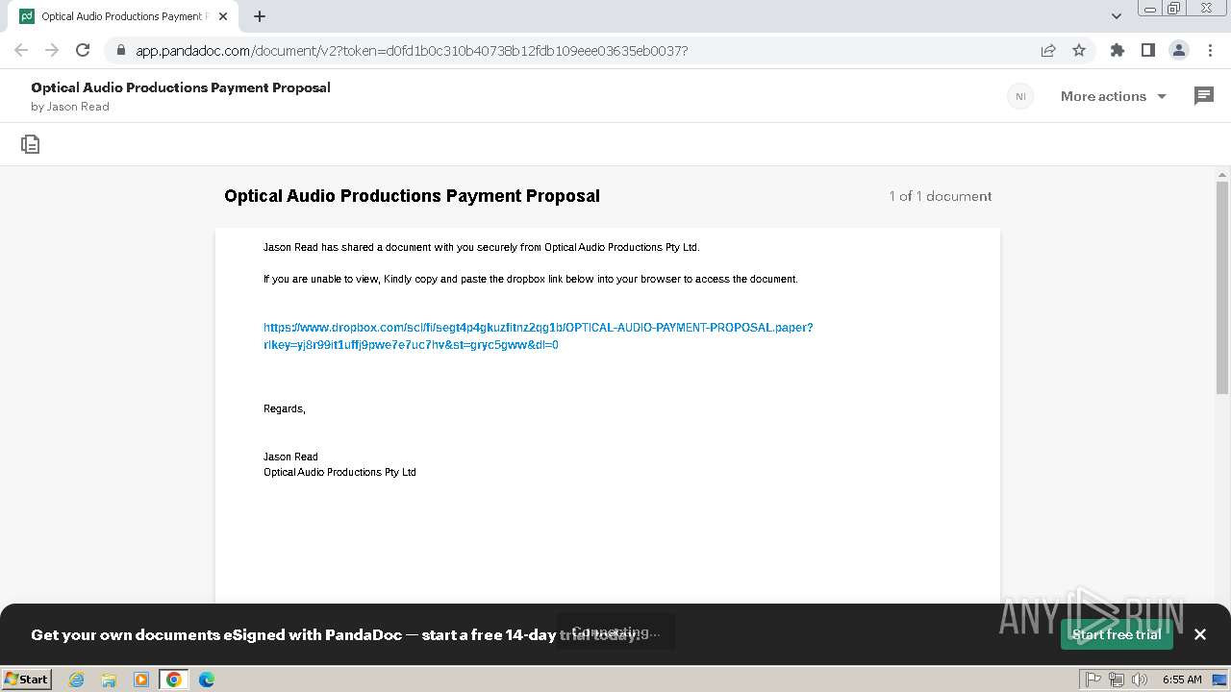
Task: Click the URL address bar field
Action: (577, 50)
